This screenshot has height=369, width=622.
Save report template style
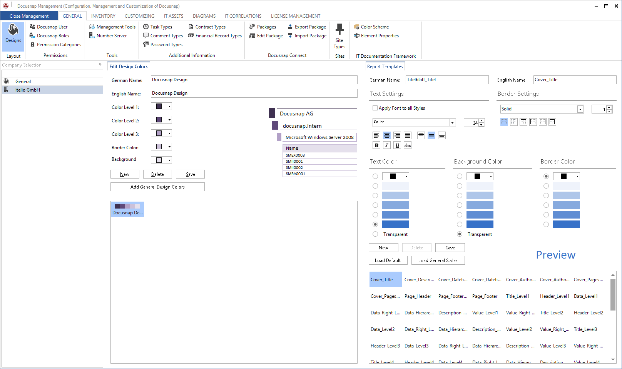pos(450,248)
